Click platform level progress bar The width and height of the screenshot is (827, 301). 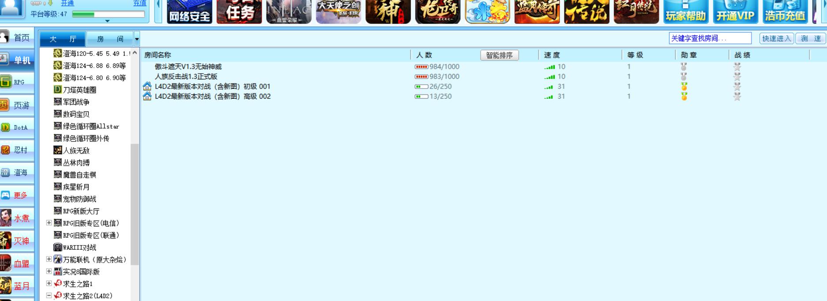(109, 14)
